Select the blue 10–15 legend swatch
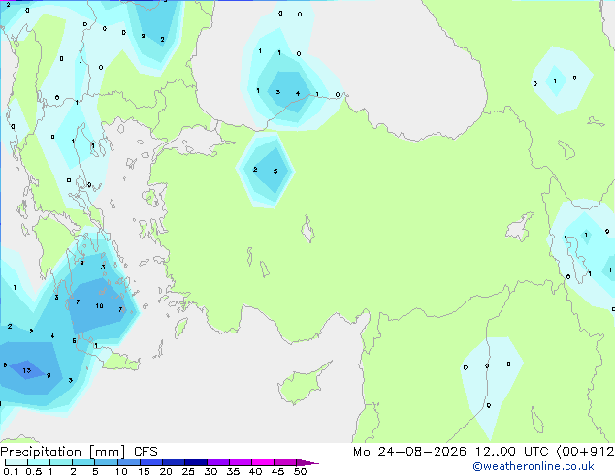615x475 pixels. 129,462
